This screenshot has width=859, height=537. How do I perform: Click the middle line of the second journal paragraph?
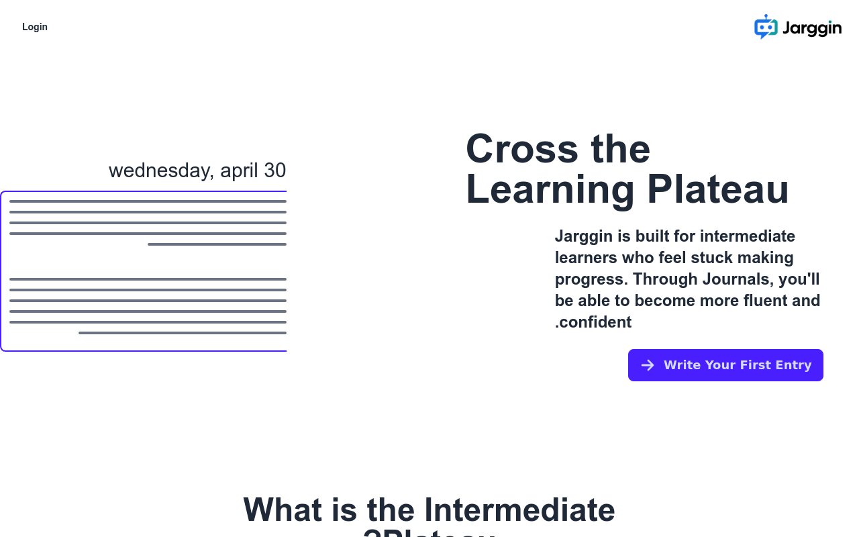coord(148,301)
